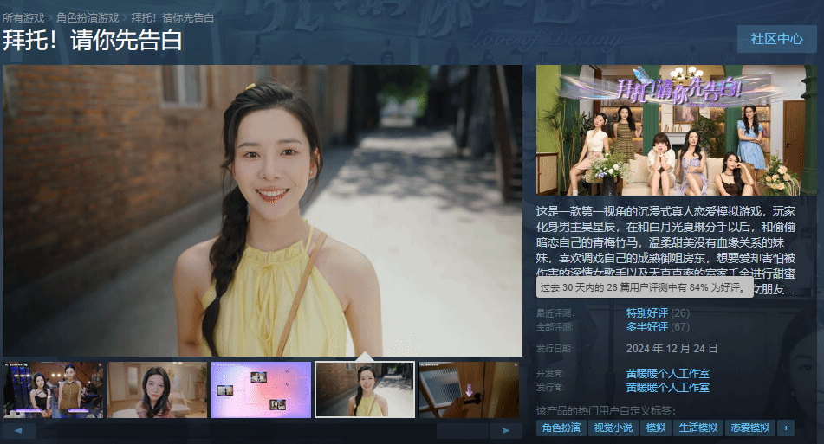Click the right scroll arrow of screenshot strip

506,430
